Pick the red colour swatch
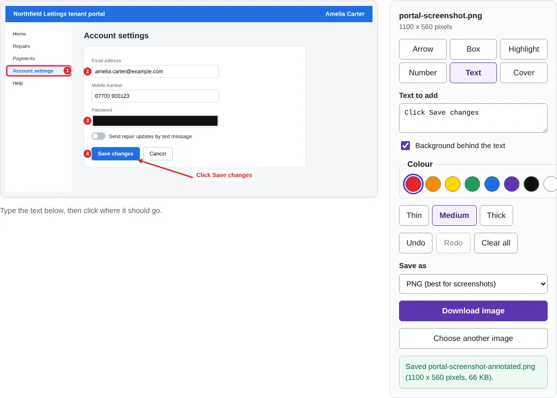The height and width of the screenshot is (398, 557). coord(413,184)
